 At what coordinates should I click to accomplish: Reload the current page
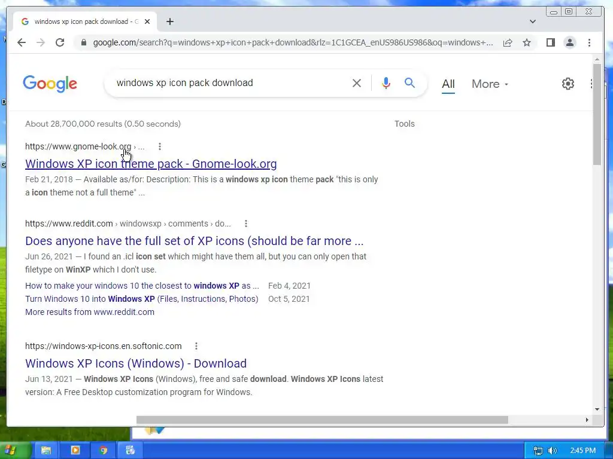pos(60,42)
